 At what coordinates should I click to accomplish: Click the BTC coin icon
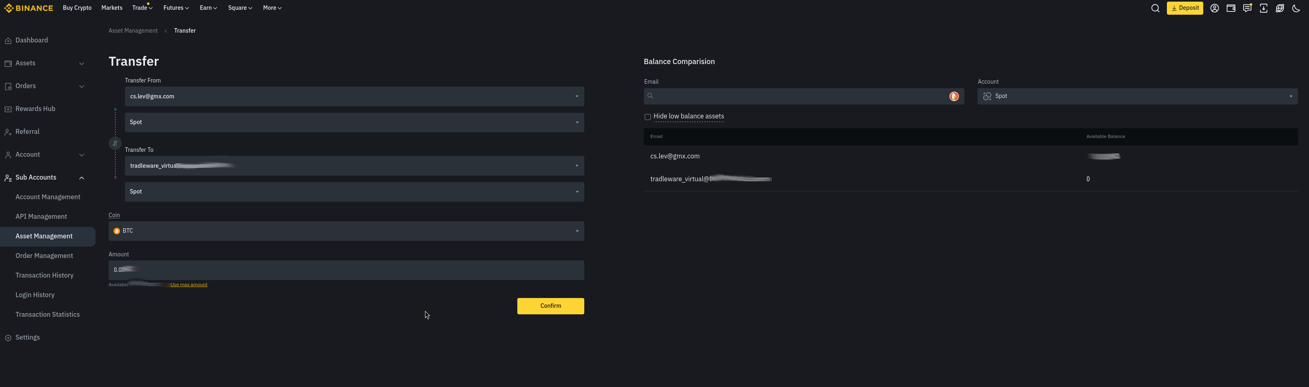[x=117, y=231]
